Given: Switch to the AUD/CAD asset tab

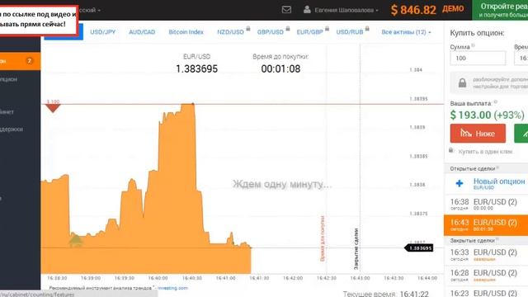Looking at the screenshot, I should click(142, 32).
